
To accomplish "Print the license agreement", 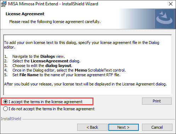I will 157,101.
